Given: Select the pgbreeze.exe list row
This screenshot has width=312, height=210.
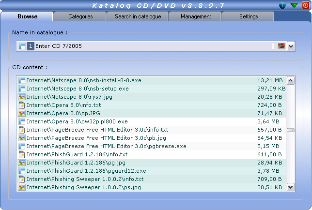Looking at the screenshot, I should pyautogui.click(x=107, y=146).
